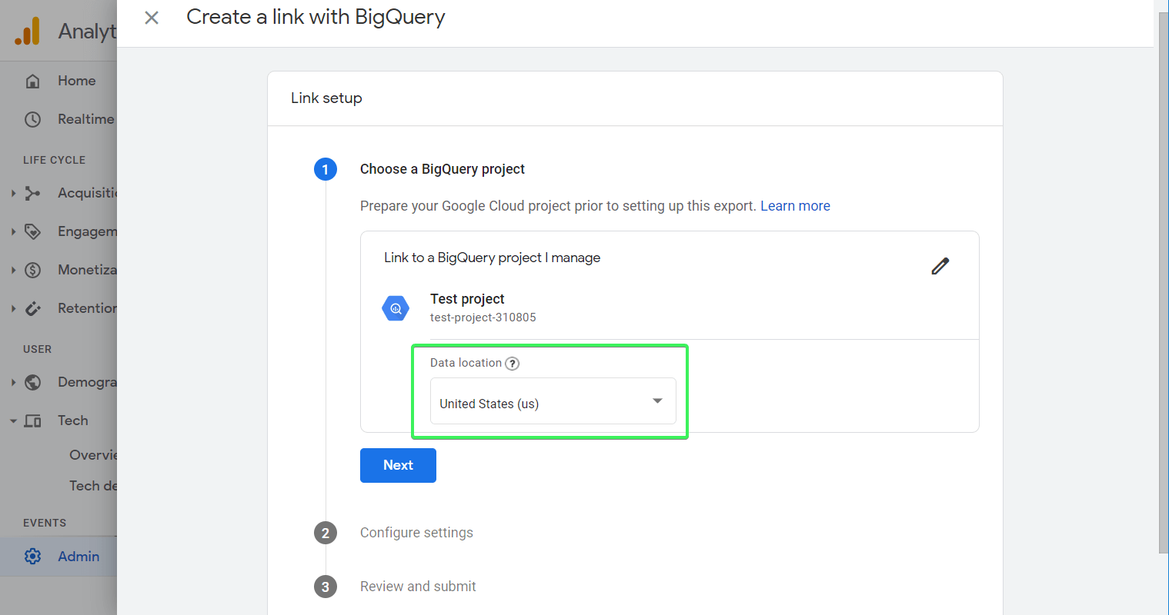Image resolution: width=1169 pixels, height=615 pixels.
Task: Select step 3 Review and submit
Action: 418,587
